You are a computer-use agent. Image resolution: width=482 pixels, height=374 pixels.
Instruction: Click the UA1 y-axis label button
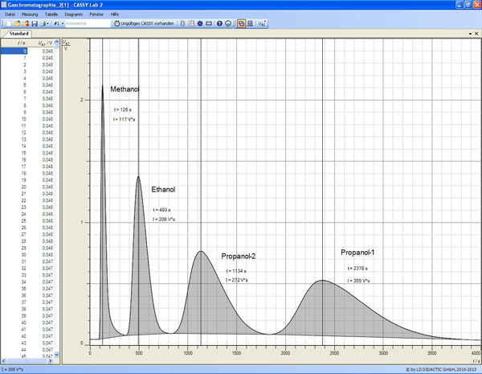tap(68, 43)
